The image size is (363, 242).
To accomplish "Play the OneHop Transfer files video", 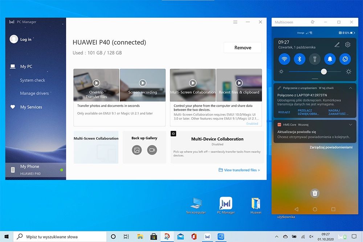I will [x=96, y=83].
